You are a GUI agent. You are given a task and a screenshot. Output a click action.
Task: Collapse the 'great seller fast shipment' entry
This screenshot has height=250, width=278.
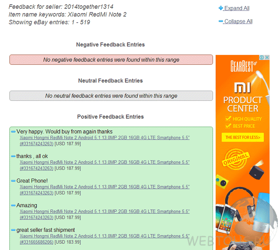[x=13, y=230]
